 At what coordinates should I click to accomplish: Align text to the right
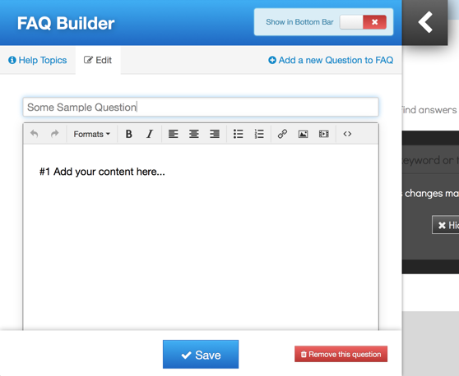215,134
